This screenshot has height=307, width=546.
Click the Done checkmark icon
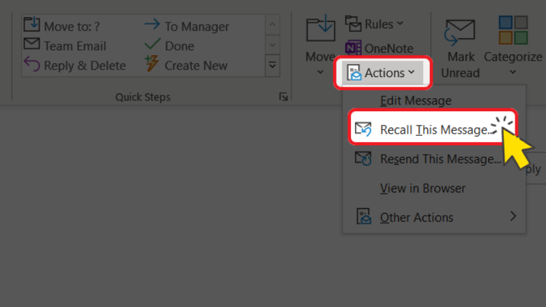point(153,45)
